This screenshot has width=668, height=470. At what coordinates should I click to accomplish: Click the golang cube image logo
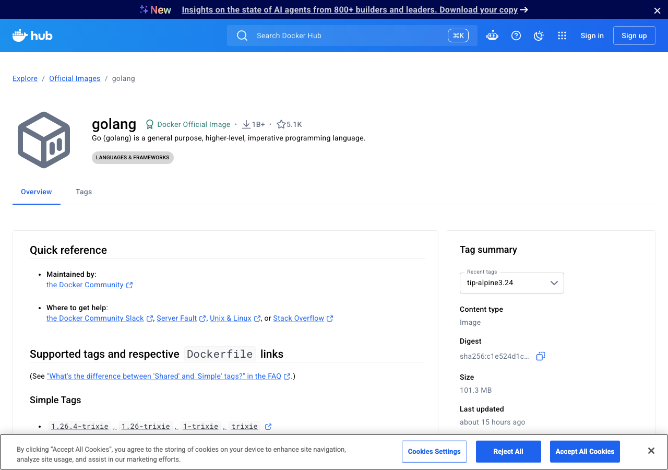tap(44, 140)
